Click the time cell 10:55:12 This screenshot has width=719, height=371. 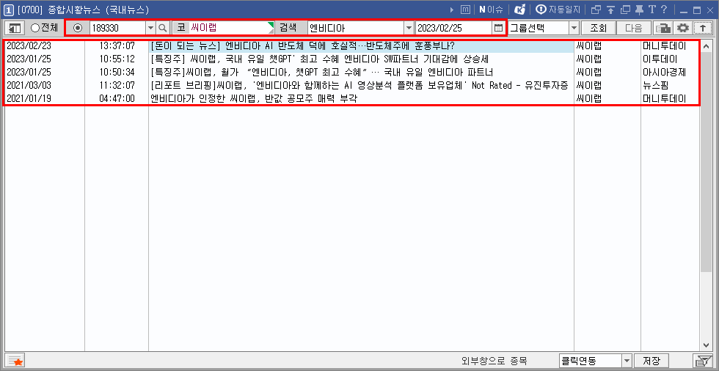[117, 59]
